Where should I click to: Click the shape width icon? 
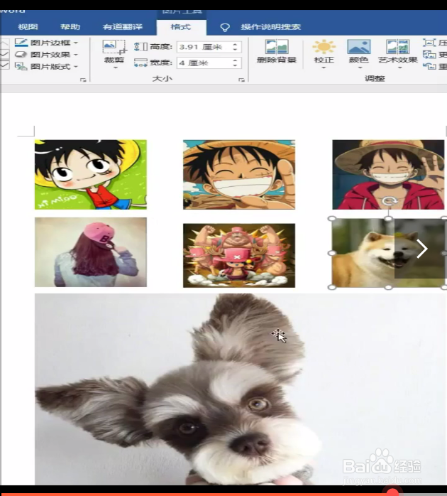coord(140,63)
